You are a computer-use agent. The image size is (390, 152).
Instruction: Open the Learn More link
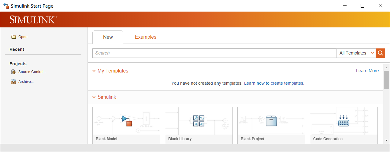[367, 71]
